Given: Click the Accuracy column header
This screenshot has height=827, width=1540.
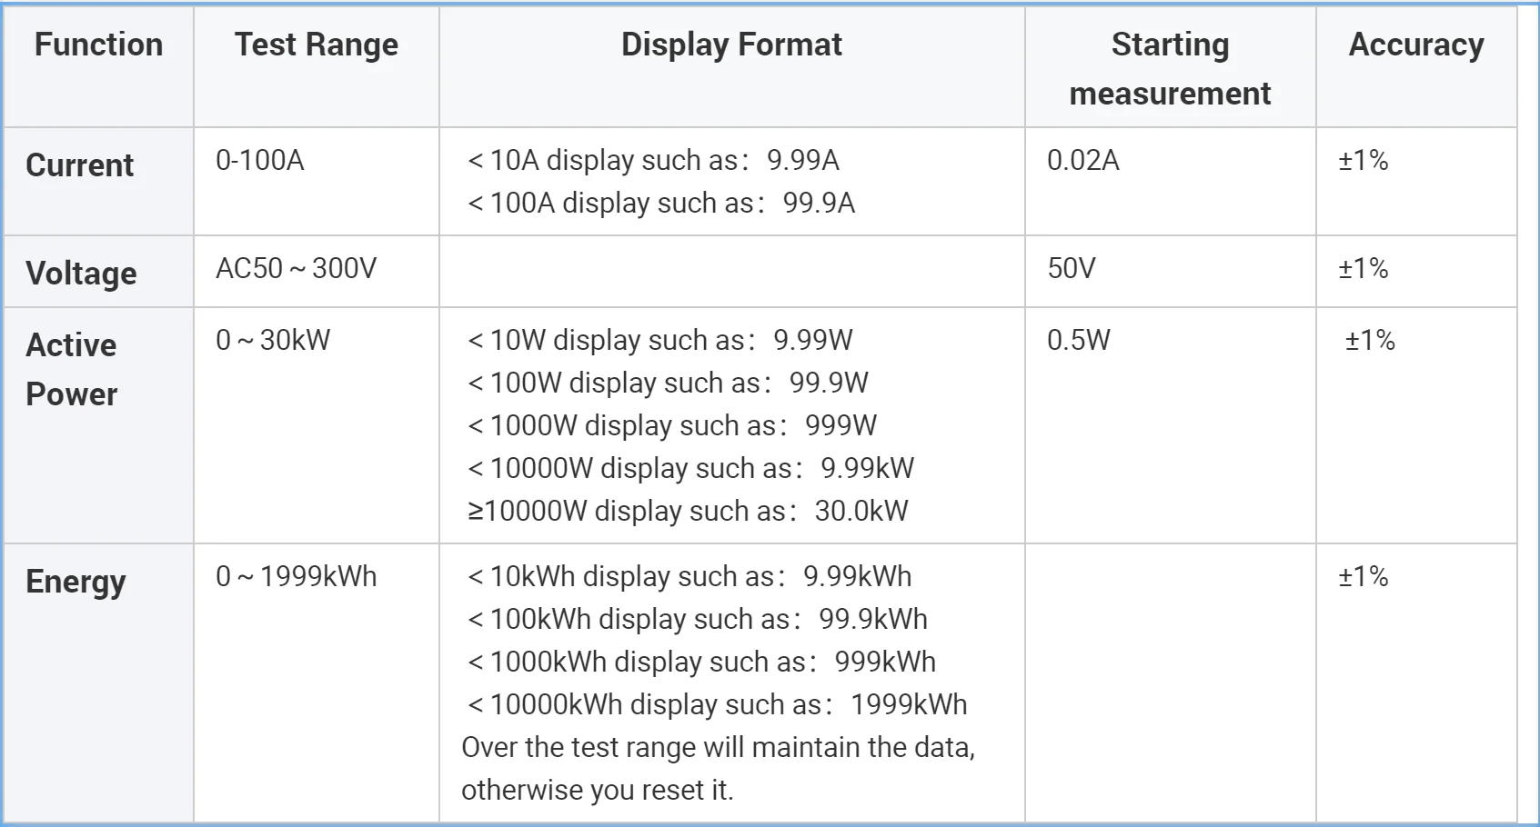Looking at the screenshot, I should click(1415, 45).
